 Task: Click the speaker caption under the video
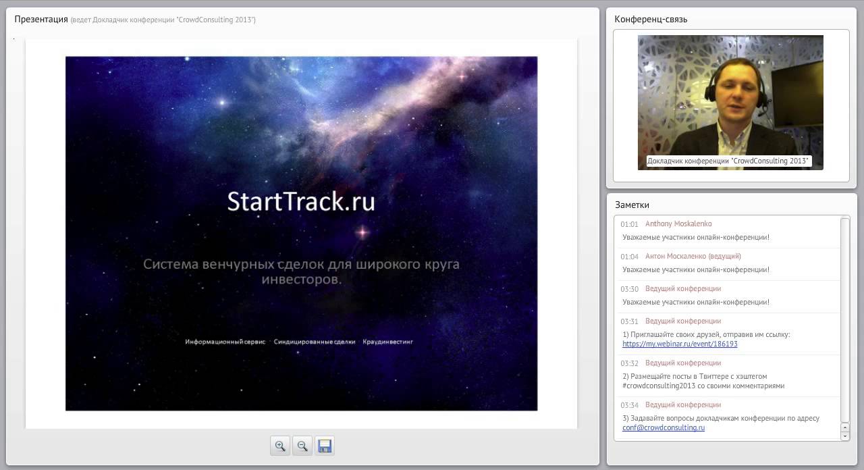[728, 161]
